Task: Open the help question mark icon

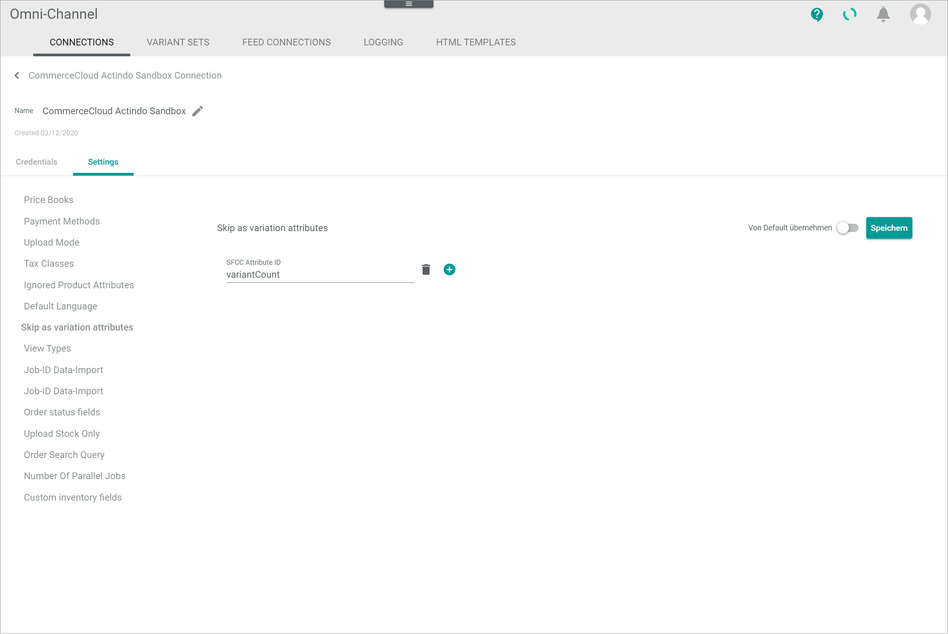Action: tap(817, 14)
